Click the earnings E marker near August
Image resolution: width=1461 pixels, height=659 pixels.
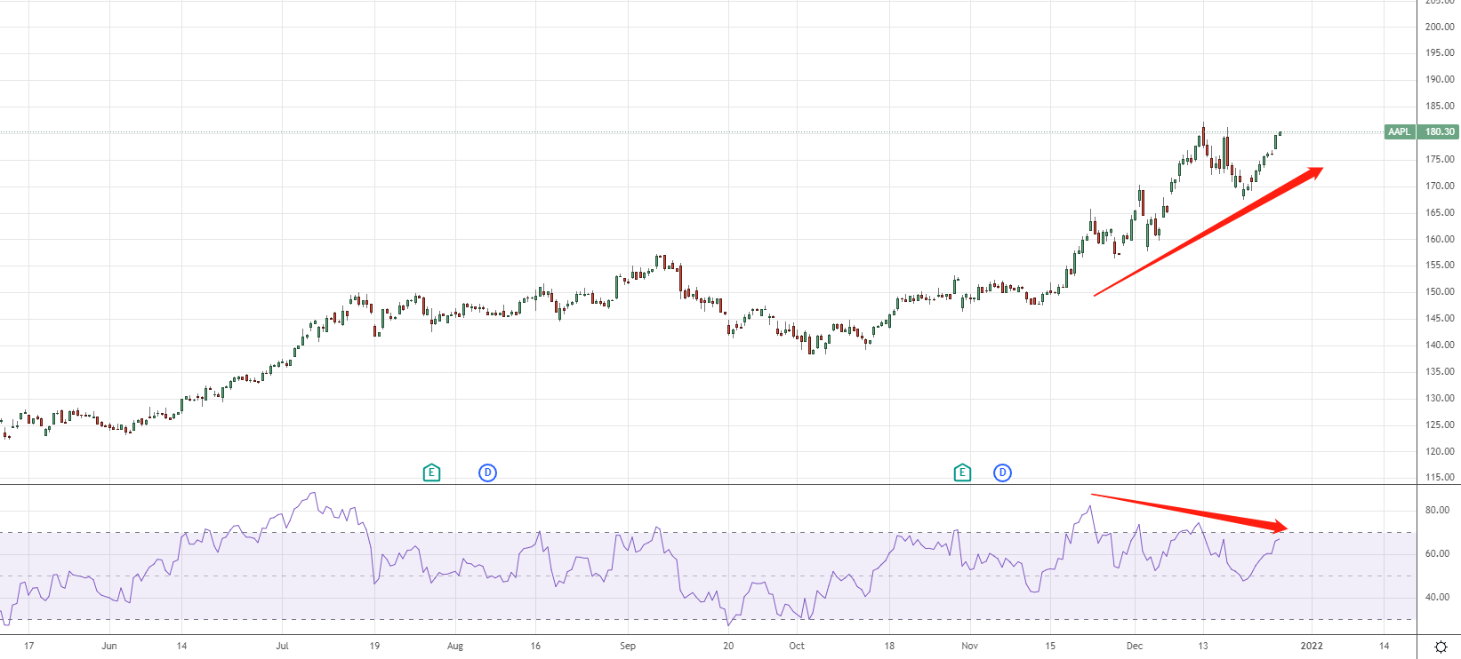click(x=431, y=472)
